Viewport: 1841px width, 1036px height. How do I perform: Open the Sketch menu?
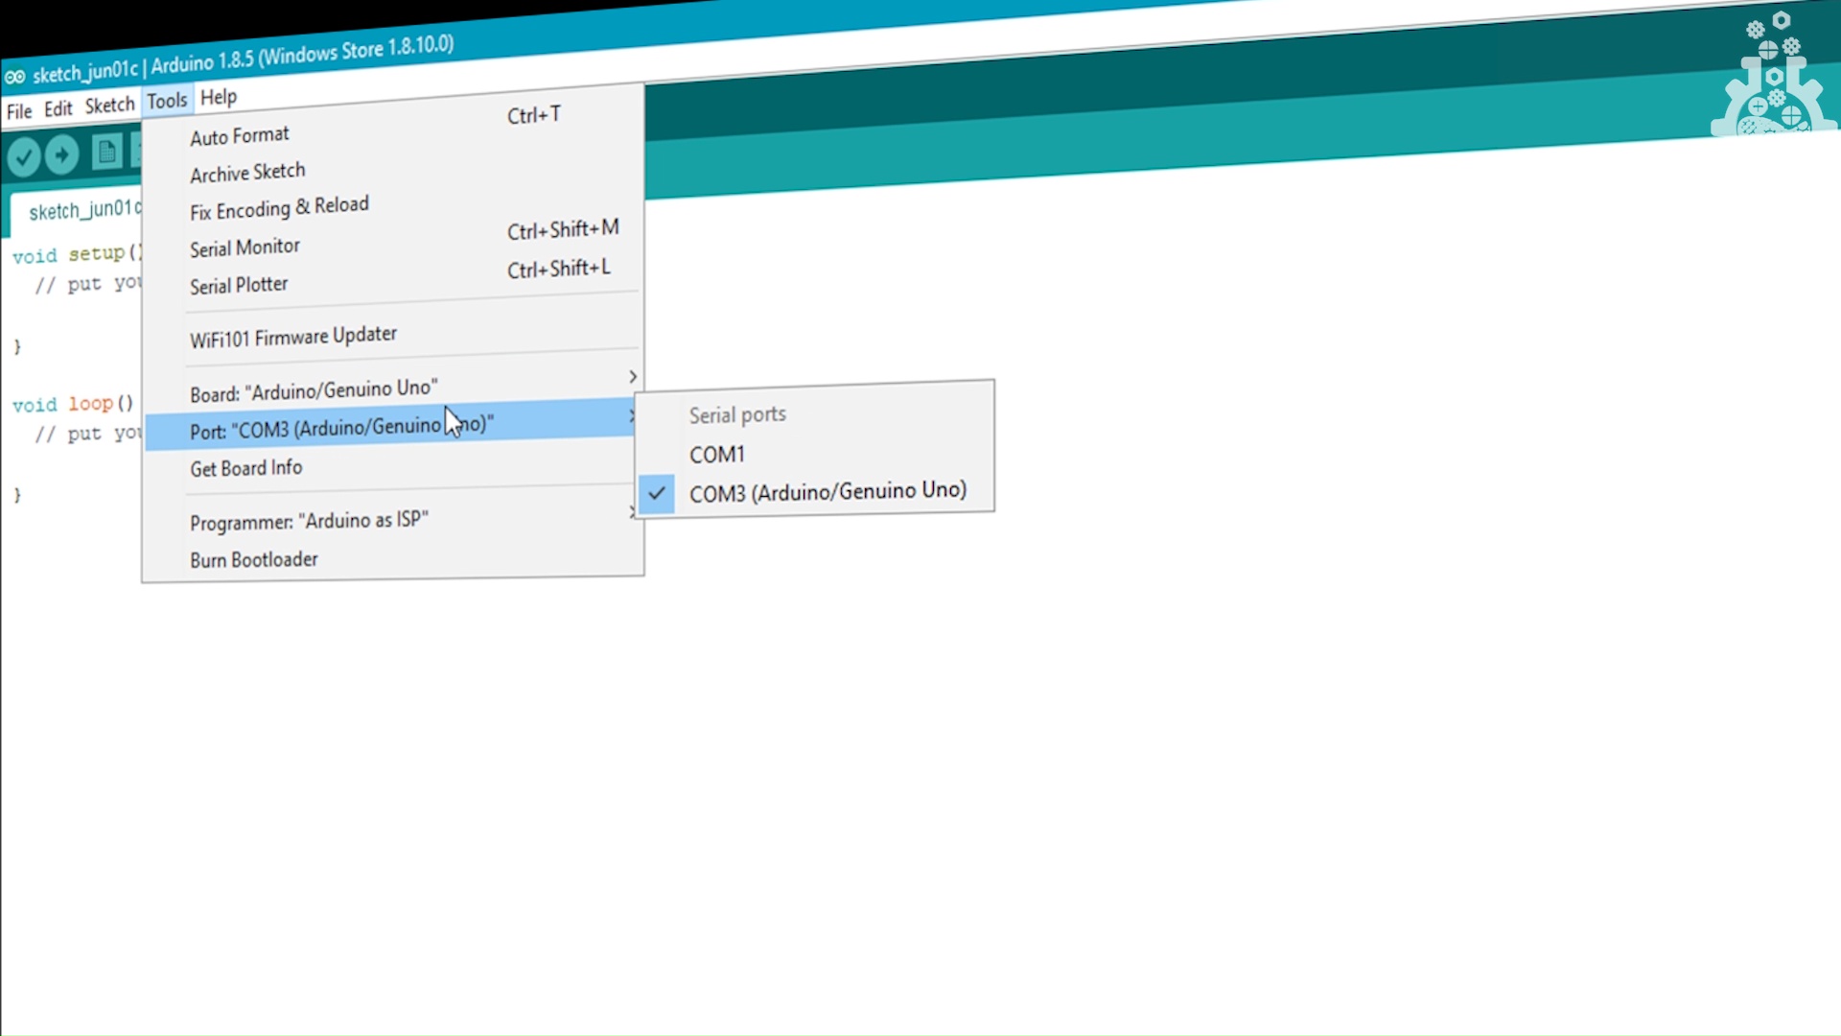click(x=109, y=105)
